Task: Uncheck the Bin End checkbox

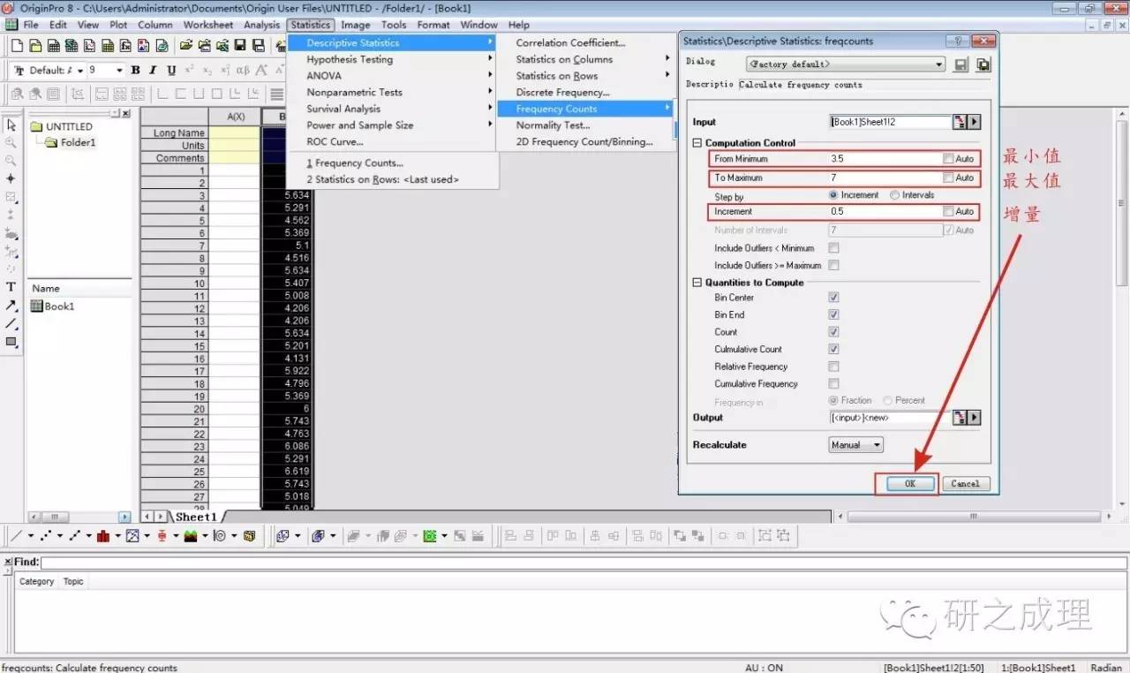Action: [x=833, y=314]
